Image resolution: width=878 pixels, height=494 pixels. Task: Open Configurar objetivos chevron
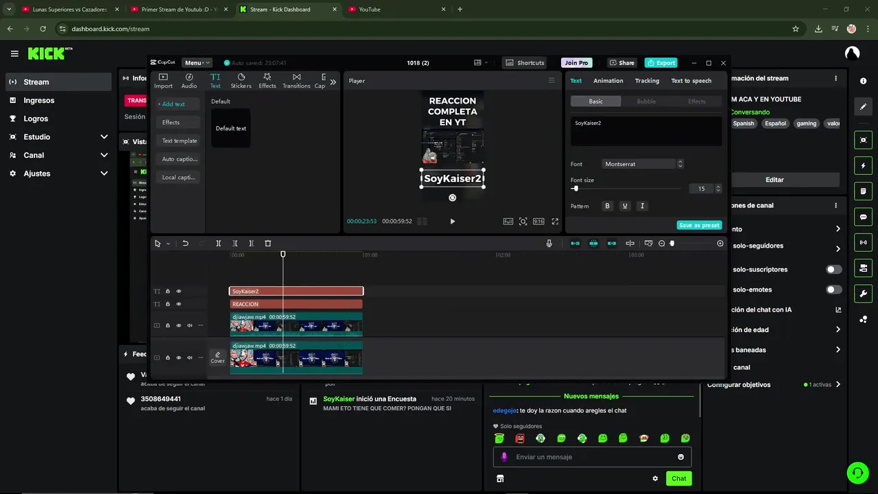tap(838, 385)
